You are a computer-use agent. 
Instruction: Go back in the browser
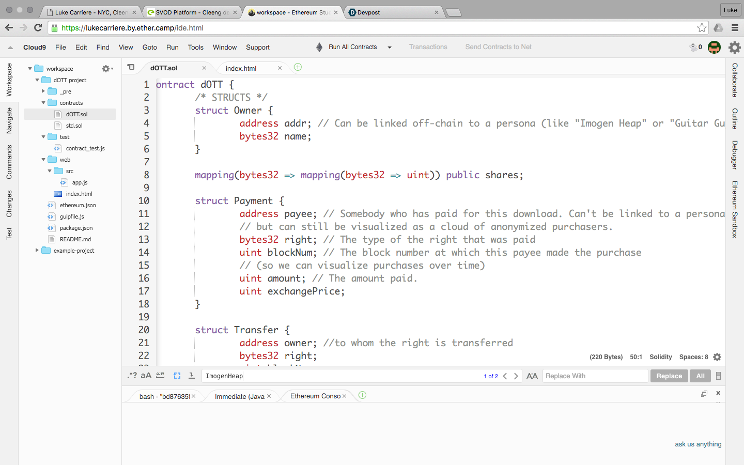coord(9,28)
